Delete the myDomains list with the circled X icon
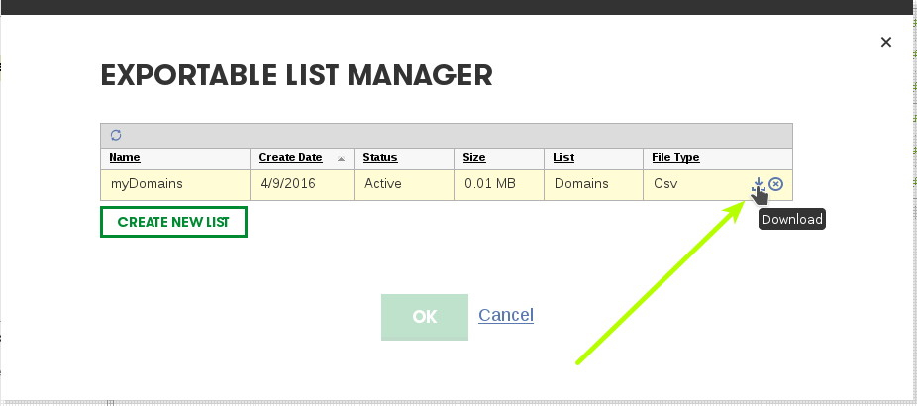This screenshot has width=917, height=406. 775,184
